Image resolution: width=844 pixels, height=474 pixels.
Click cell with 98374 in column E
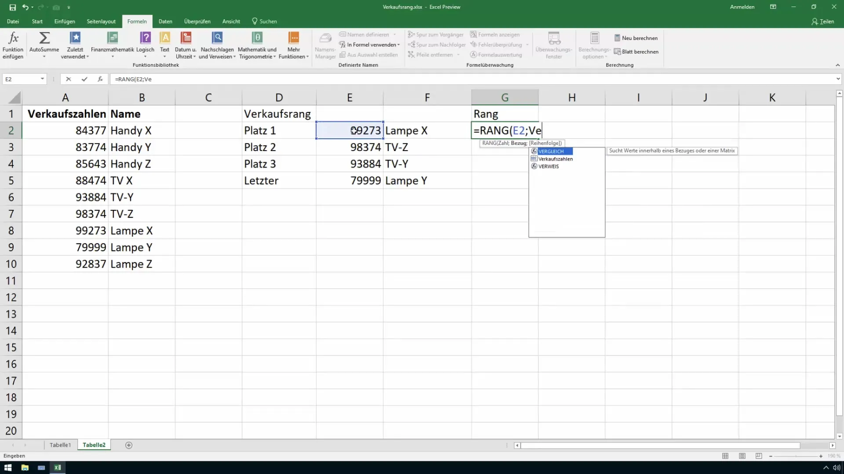point(349,147)
